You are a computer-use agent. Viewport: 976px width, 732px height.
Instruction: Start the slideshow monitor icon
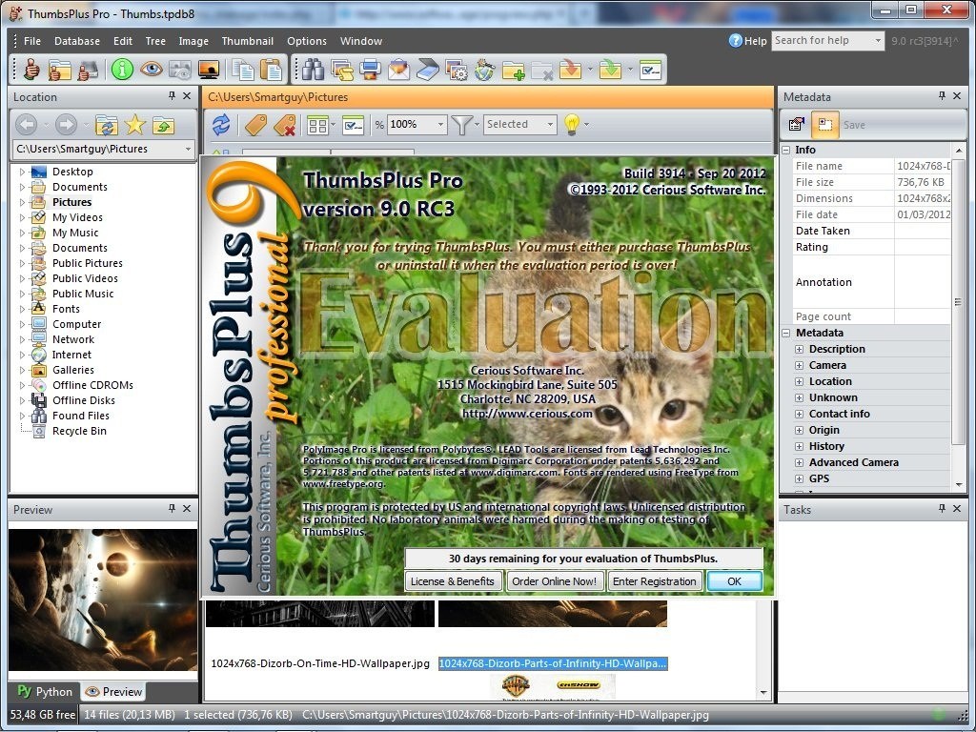pyautogui.click(x=209, y=69)
